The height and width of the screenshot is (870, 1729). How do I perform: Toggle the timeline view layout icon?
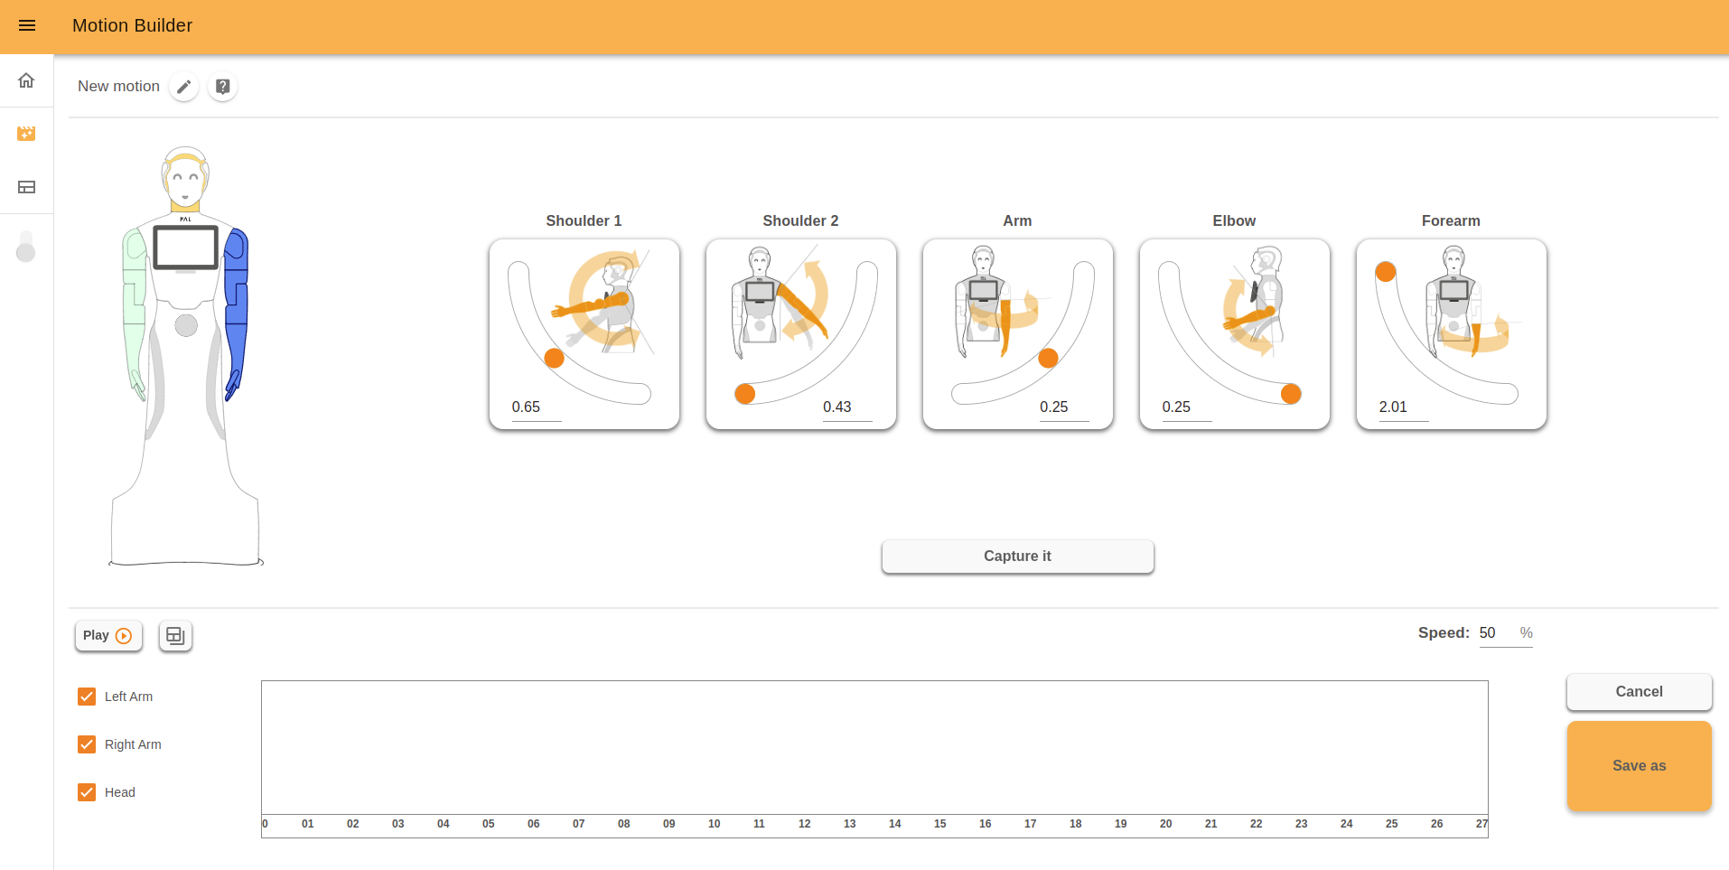pos(175,636)
